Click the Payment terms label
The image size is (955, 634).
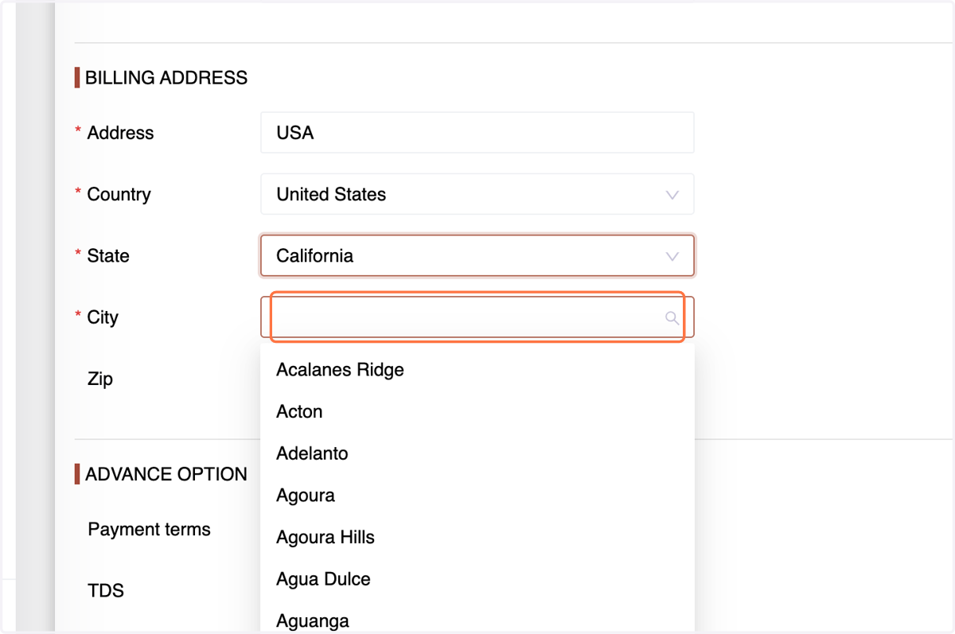pyautogui.click(x=149, y=530)
